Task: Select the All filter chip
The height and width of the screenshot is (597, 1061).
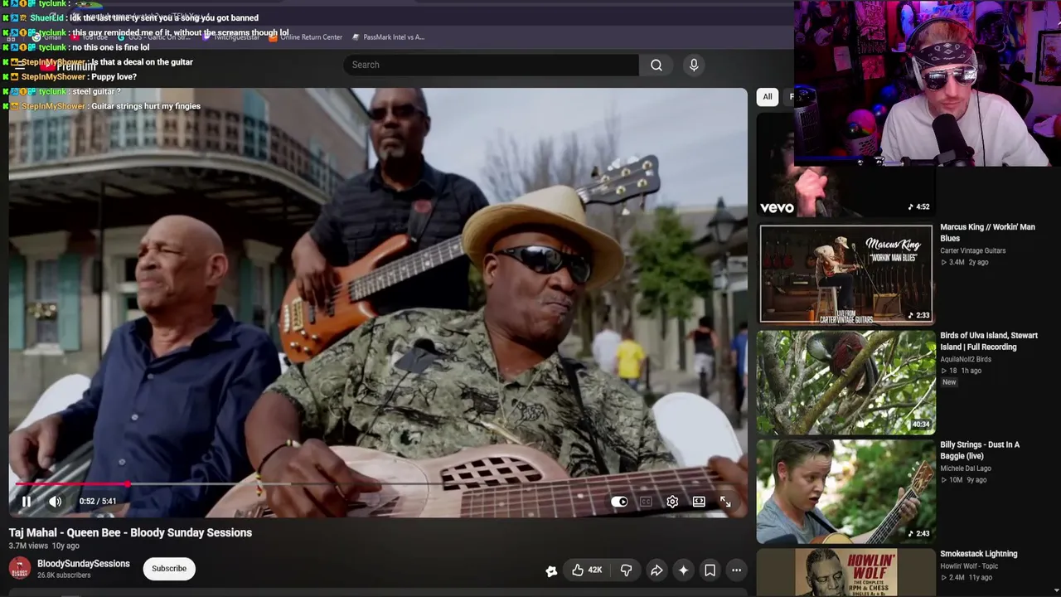Action: coord(768,97)
